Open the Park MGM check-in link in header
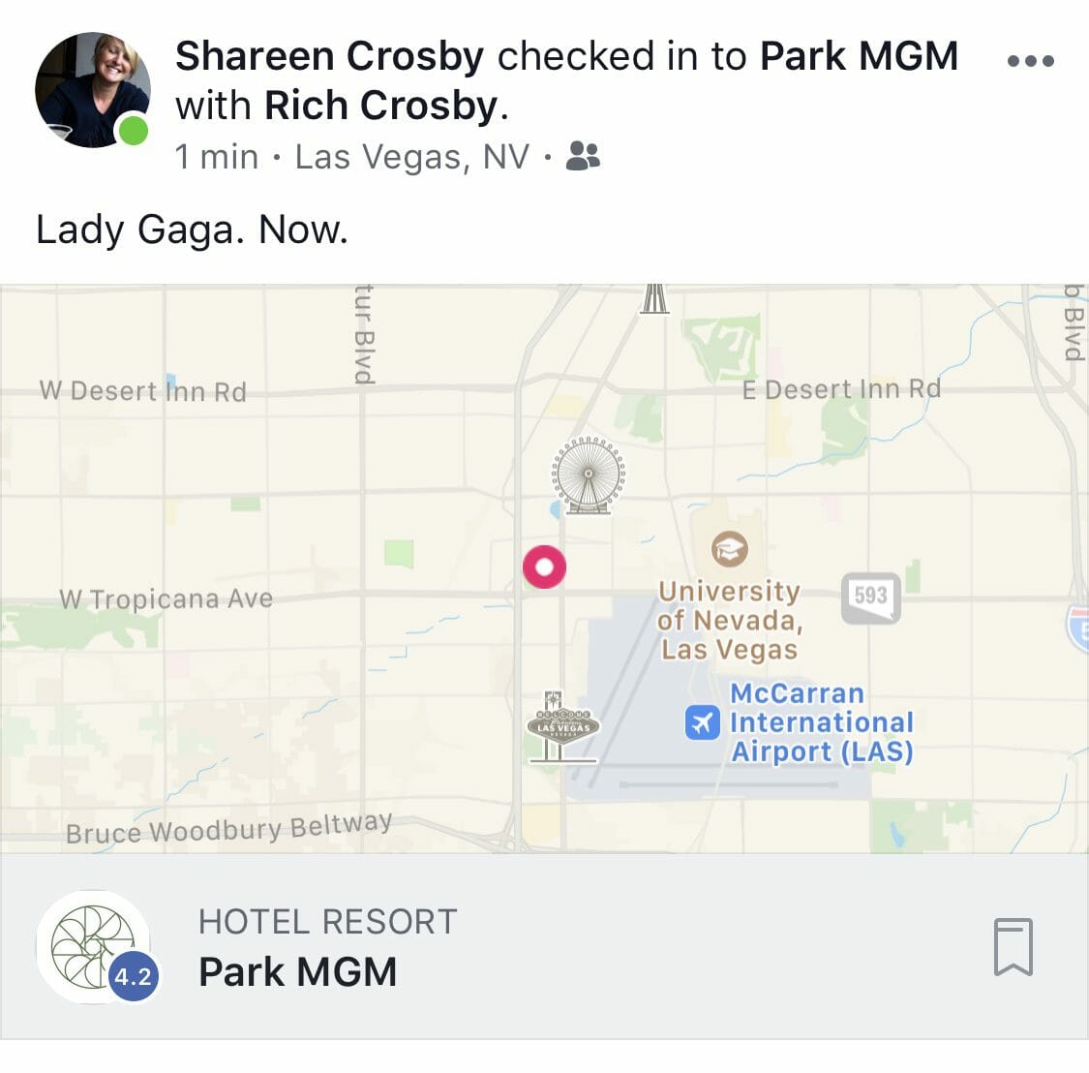This screenshot has height=1073, width=1089. pyautogui.click(x=860, y=55)
